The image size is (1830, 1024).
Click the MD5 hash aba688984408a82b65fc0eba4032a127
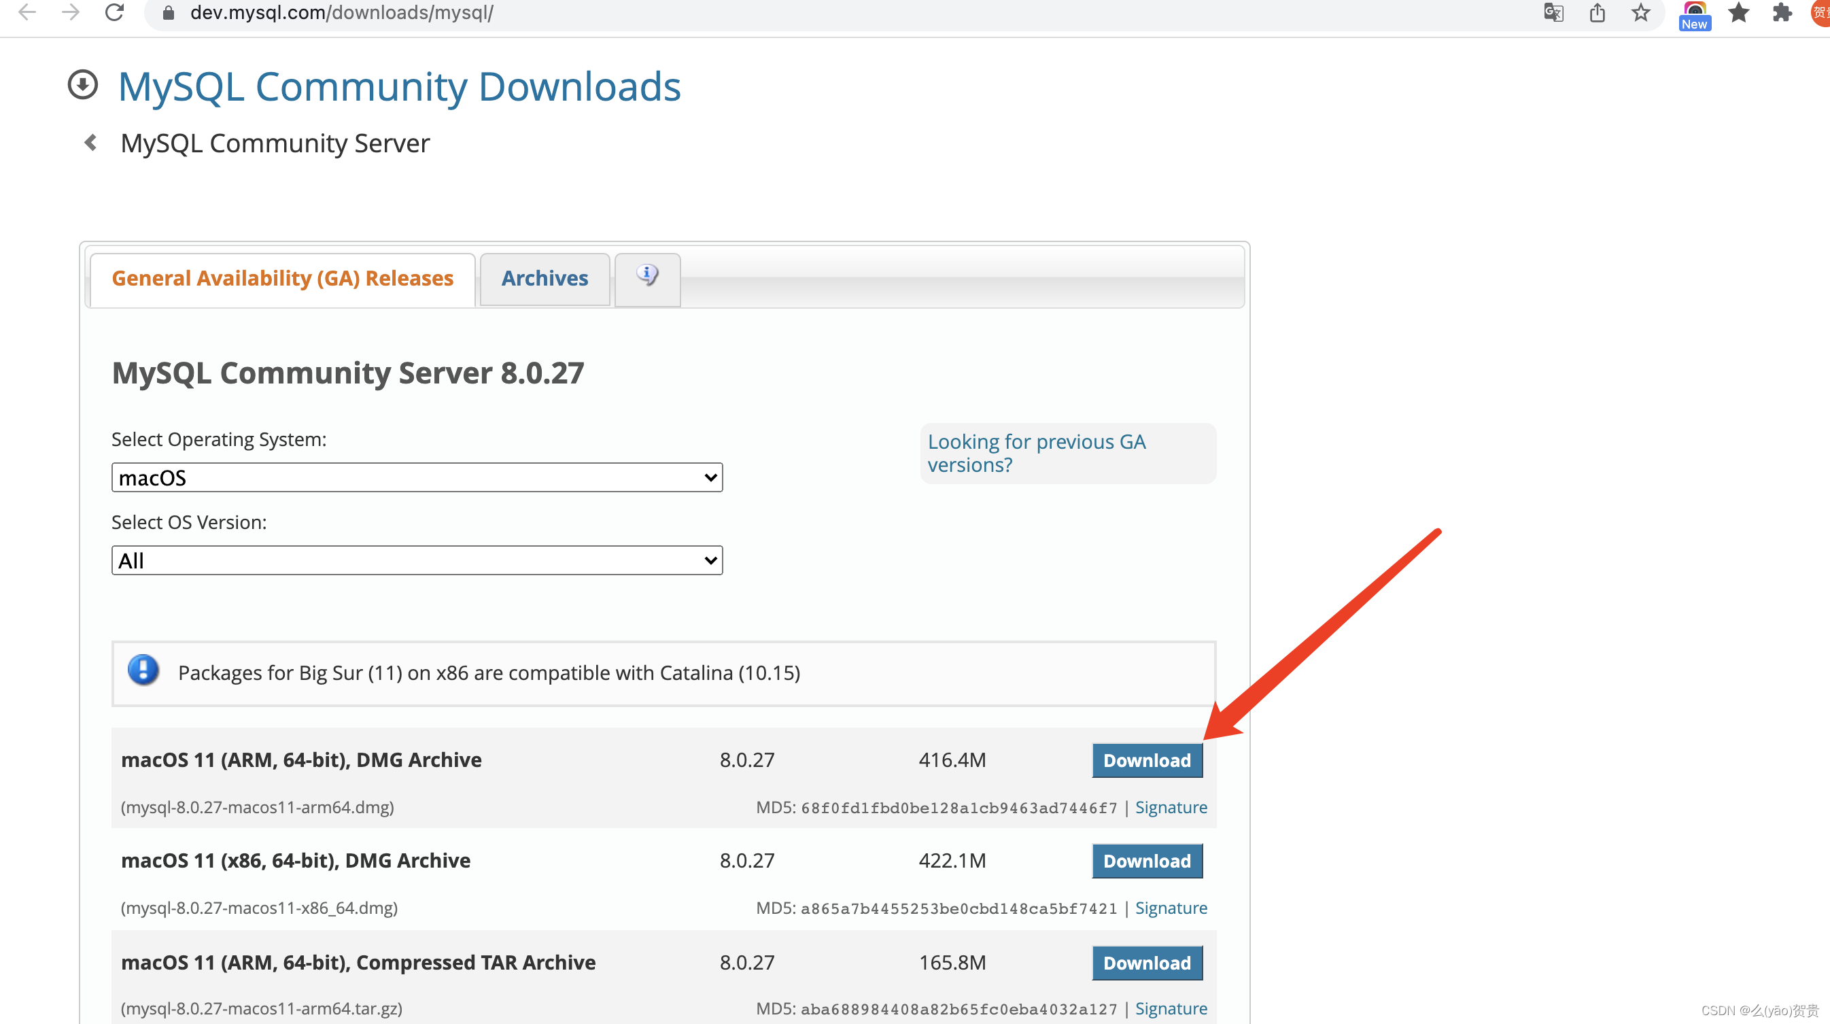(959, 1010)
